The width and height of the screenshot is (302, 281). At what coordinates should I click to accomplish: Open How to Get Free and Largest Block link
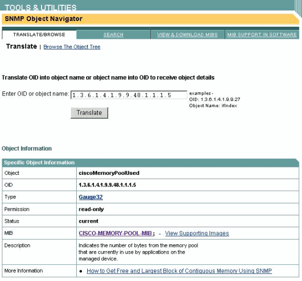point(179,271)
